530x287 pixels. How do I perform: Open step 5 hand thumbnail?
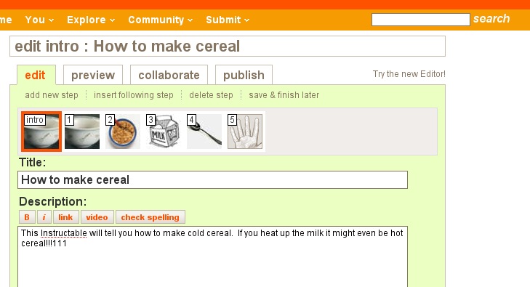click(245, 132)
